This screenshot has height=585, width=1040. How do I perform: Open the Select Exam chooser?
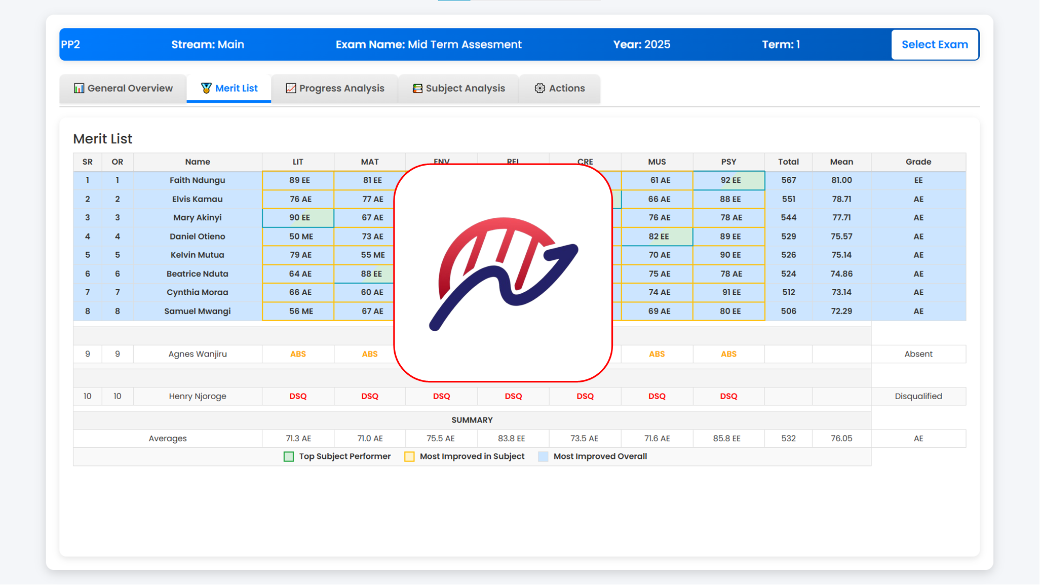coord(935,45)
